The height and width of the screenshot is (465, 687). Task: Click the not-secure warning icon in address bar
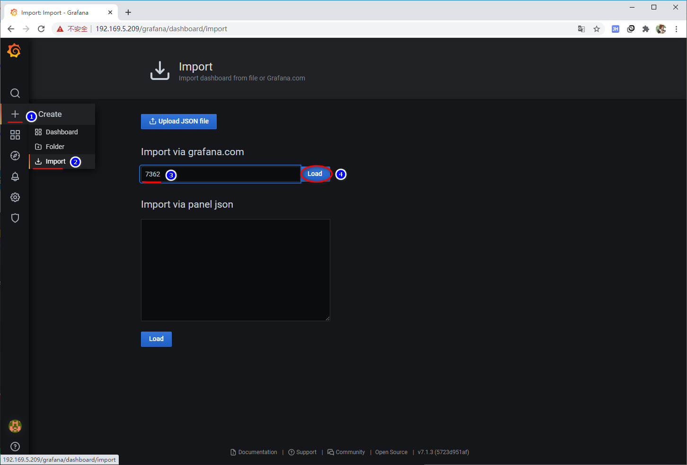(x=60, y=29)
